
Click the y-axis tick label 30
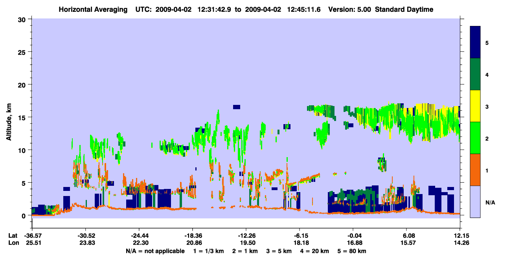[23, 19]
